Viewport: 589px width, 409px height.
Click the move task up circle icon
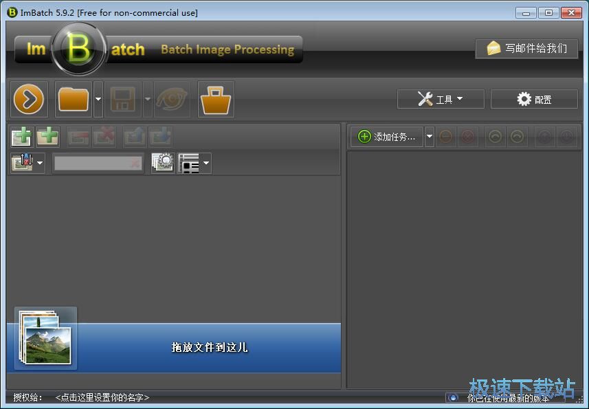point(545,137)
